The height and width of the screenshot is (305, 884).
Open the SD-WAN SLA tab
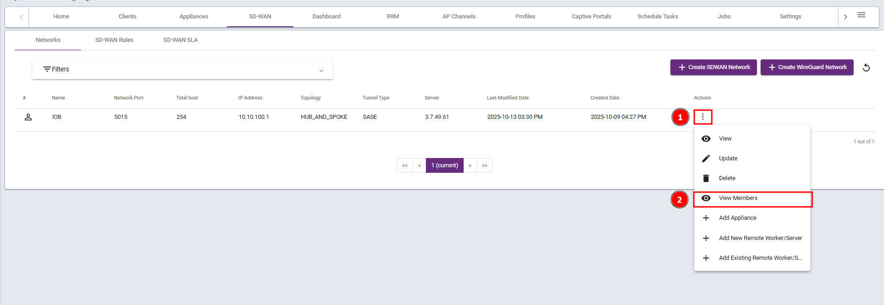click(180, 40)
